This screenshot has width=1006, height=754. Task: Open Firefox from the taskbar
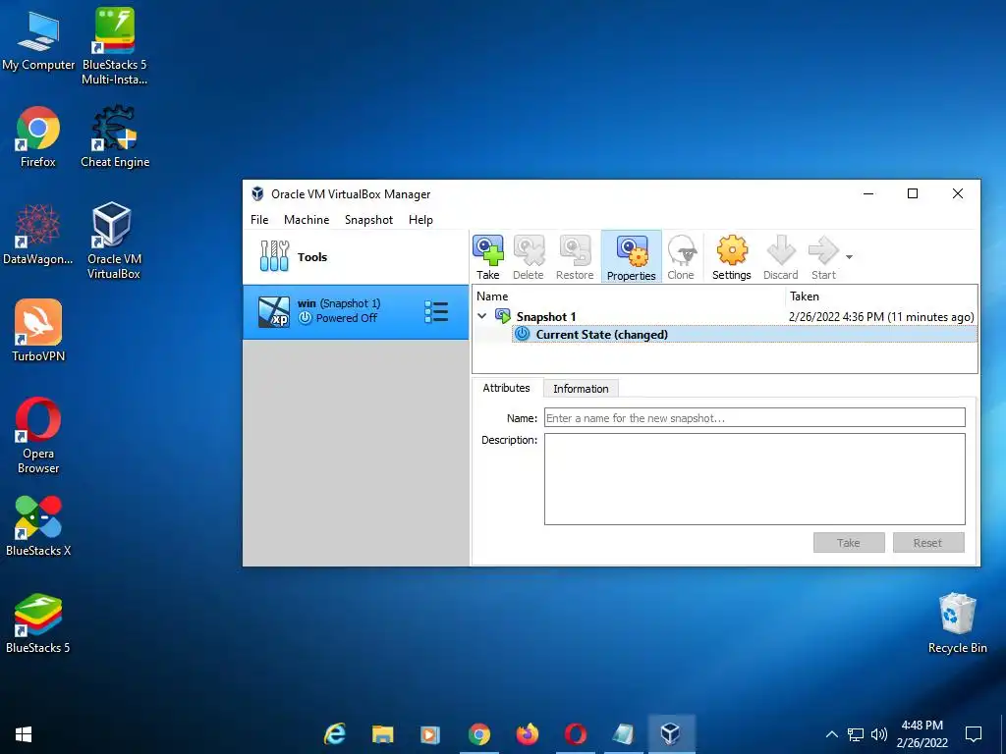tap(527, 734)
